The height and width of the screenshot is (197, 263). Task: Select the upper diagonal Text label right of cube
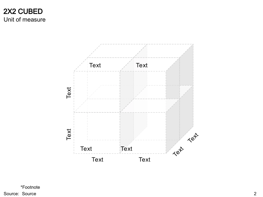click(193, 138)
